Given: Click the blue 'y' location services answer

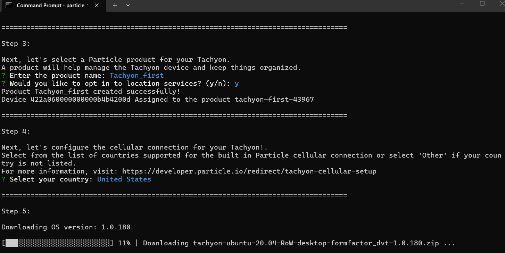Looking at the screenshot, I should pyautogui.click(x=237, y=83).
